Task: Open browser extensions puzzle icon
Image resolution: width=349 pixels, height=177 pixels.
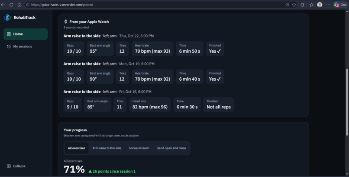Action: [x=302, y=5]
